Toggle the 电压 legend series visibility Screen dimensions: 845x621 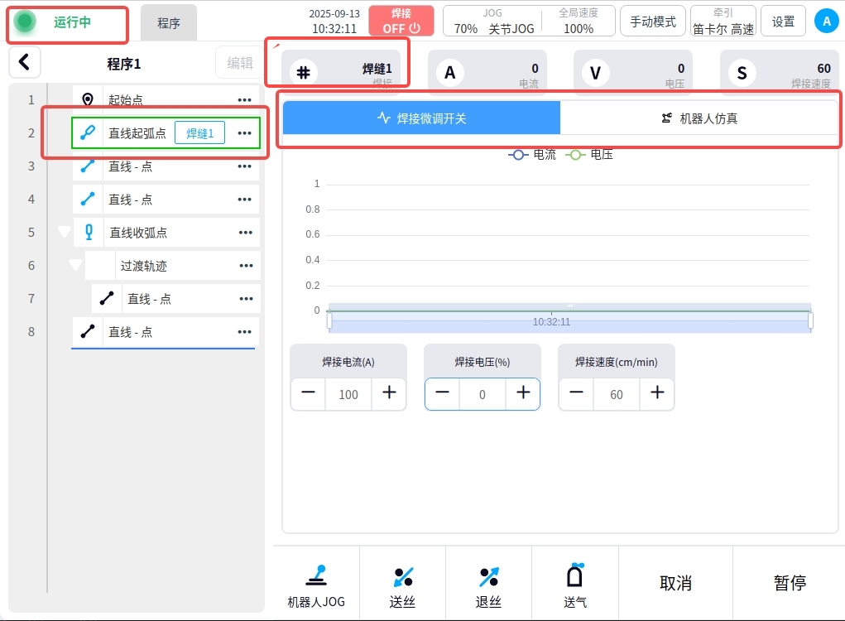tap(590, 155)
